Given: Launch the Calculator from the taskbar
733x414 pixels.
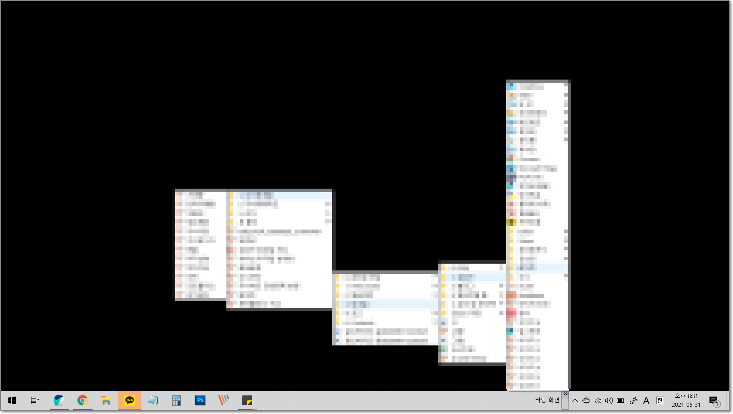Looking at the screenshot, I should pyautogui.click(x=176, y=400).
